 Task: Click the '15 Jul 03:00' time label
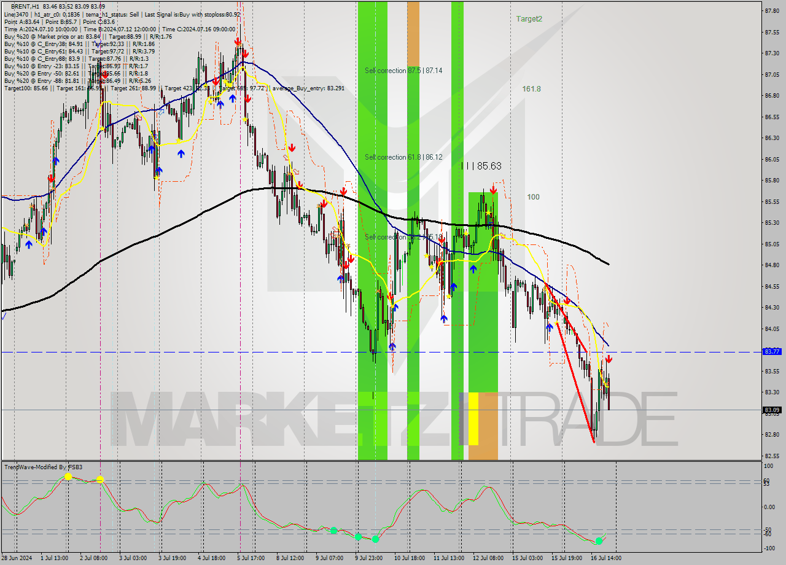coord(527,558)
